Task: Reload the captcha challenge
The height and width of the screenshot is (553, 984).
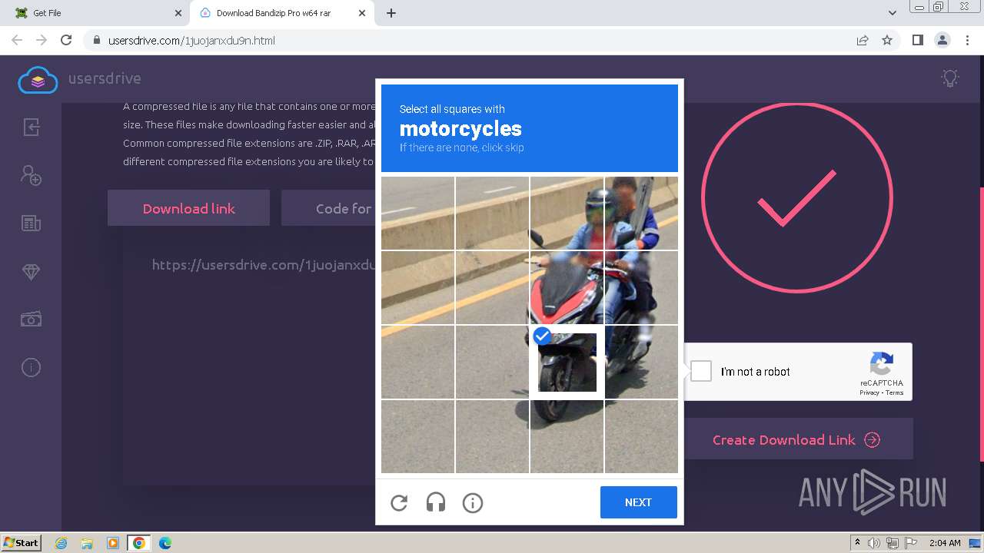Action: point(399,503)
